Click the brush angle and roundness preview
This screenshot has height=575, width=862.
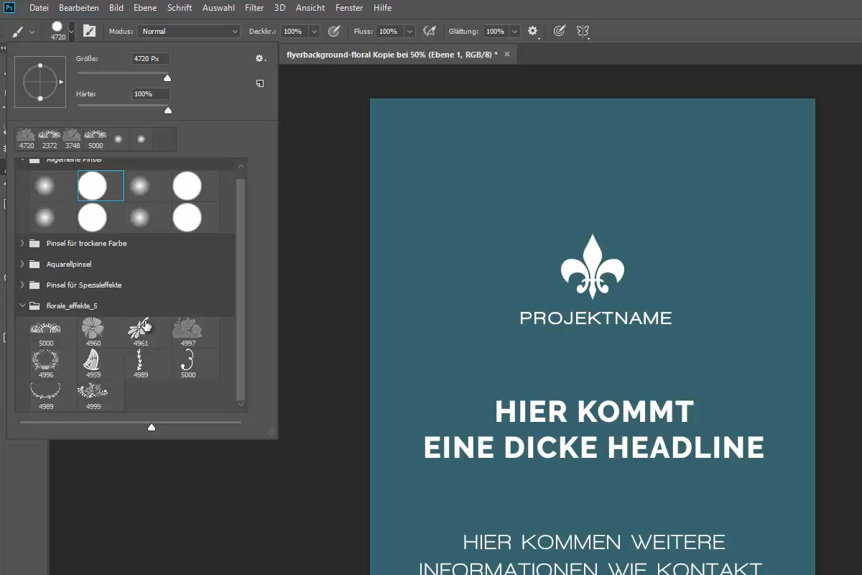tap(40, 82)
